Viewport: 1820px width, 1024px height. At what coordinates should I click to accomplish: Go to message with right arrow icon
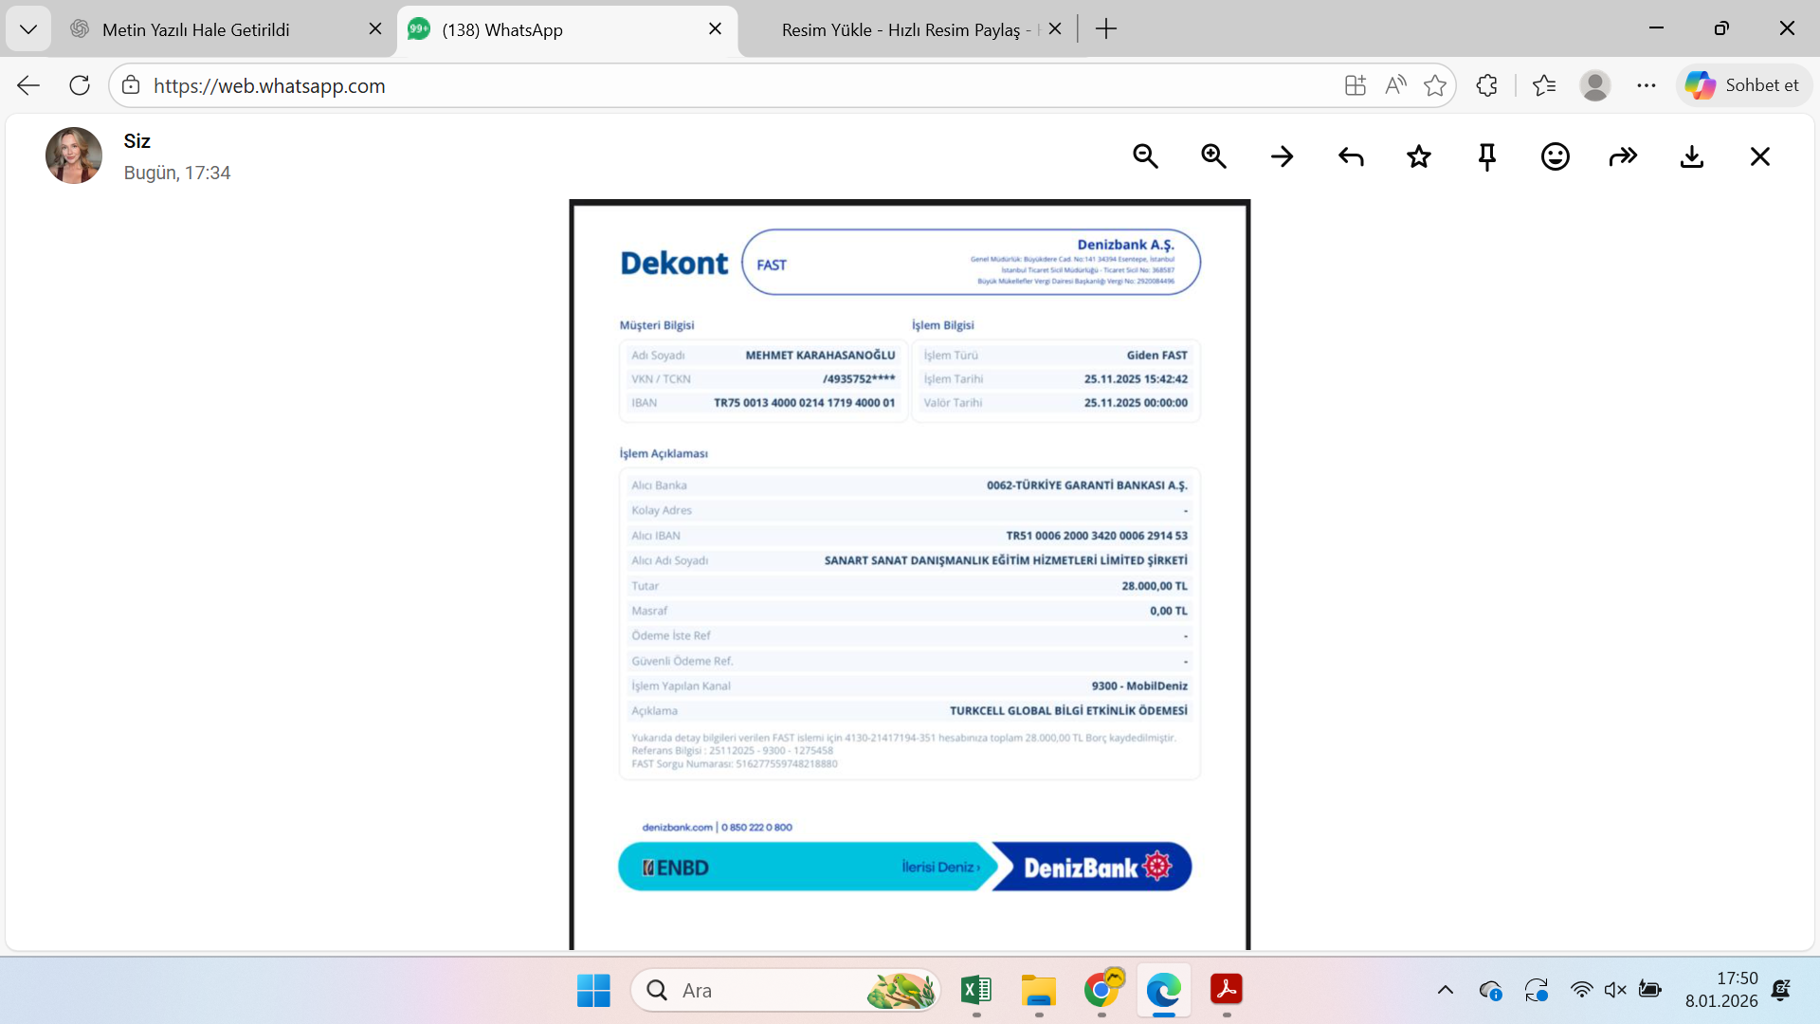coord(1283,156)
